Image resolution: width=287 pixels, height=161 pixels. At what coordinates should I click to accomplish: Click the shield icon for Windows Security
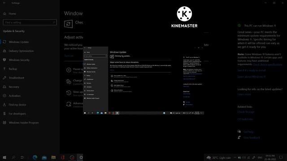pos(4,60)
